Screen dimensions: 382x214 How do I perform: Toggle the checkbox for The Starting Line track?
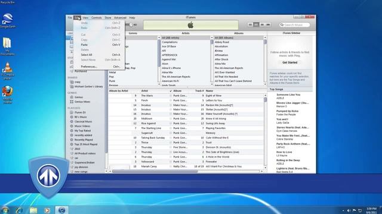171,128
